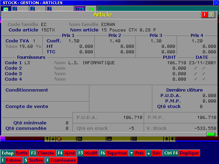Open the S Sorties button
The width and height of the screenshot is (219, 164).
click(x=34, y=160)
